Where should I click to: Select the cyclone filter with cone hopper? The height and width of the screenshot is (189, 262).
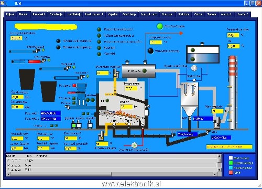(x=189, y=100)
